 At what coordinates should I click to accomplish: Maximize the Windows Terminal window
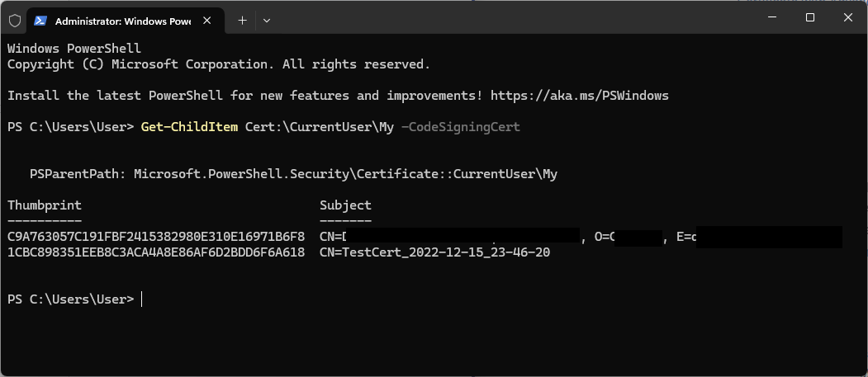[810, 17]
